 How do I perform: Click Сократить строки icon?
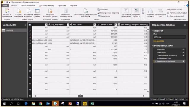pos(136,11)
